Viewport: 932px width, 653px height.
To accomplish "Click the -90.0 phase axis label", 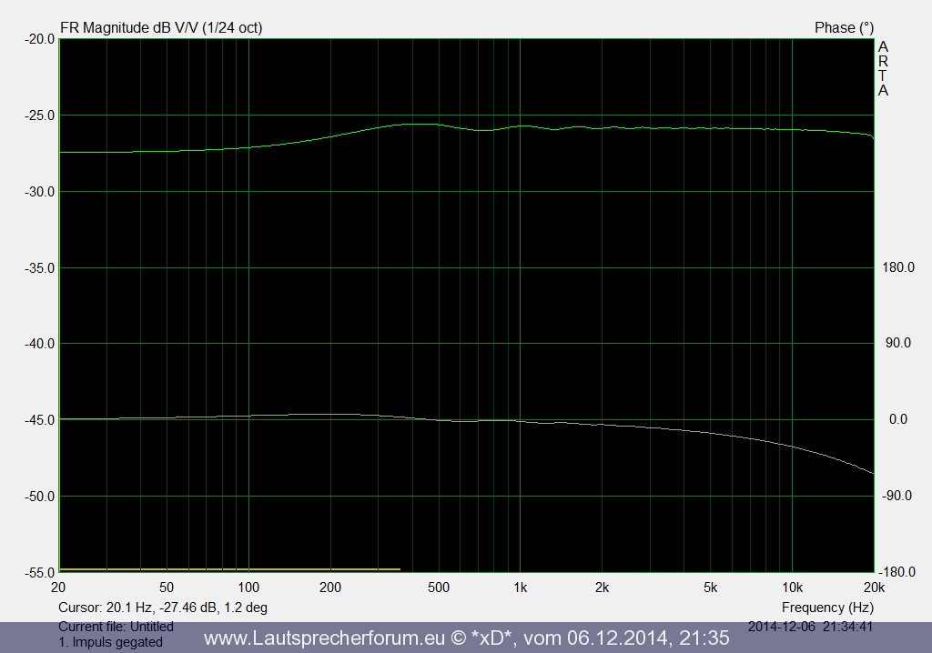I will pos(897,496).
